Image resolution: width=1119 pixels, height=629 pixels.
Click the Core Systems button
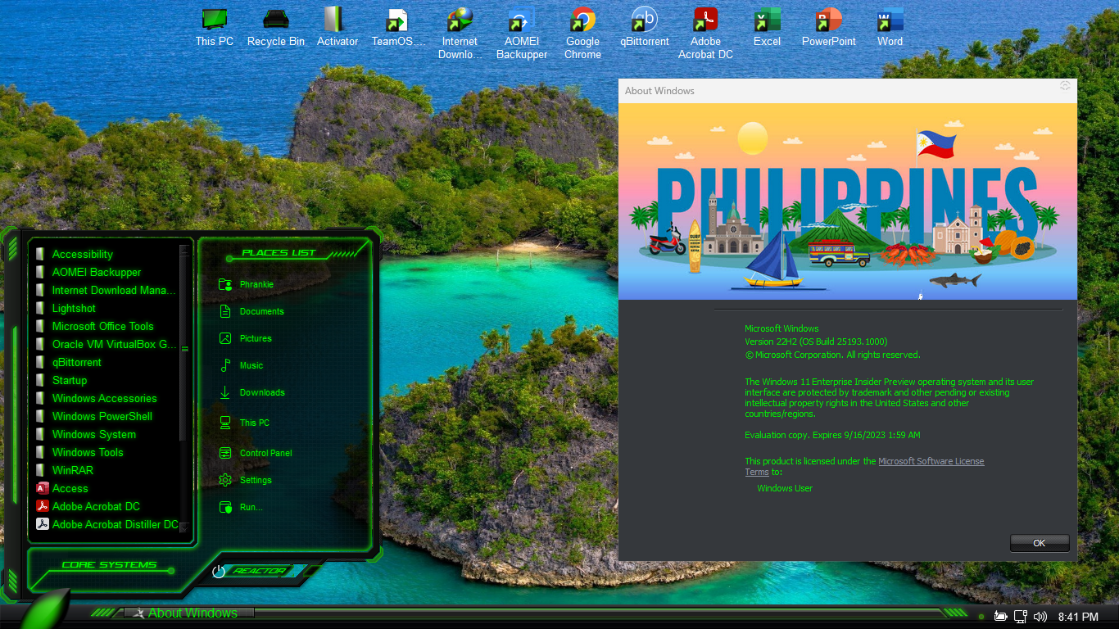pos(109,565)
